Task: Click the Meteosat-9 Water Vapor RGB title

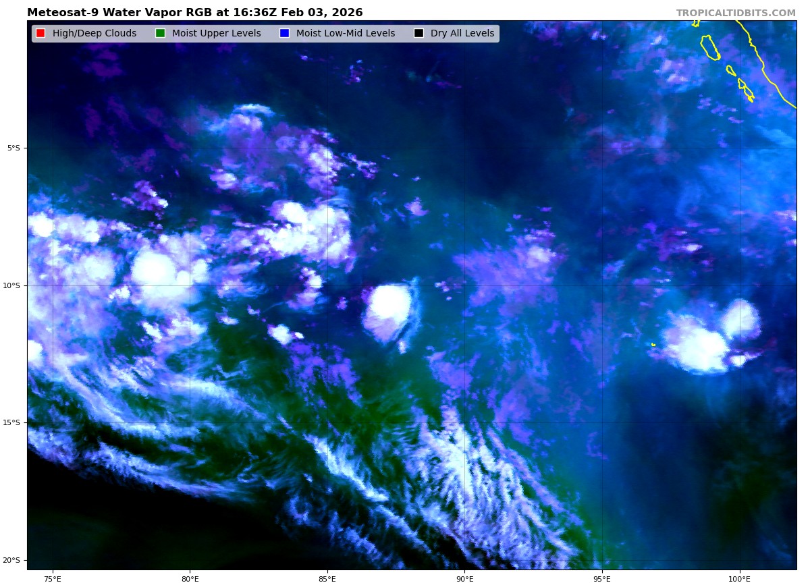Action: pyautogui.click(x=194, y=13)
